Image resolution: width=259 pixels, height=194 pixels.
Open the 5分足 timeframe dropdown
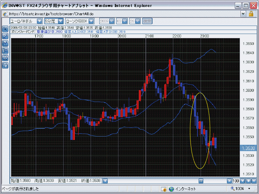tap(60, 21)
